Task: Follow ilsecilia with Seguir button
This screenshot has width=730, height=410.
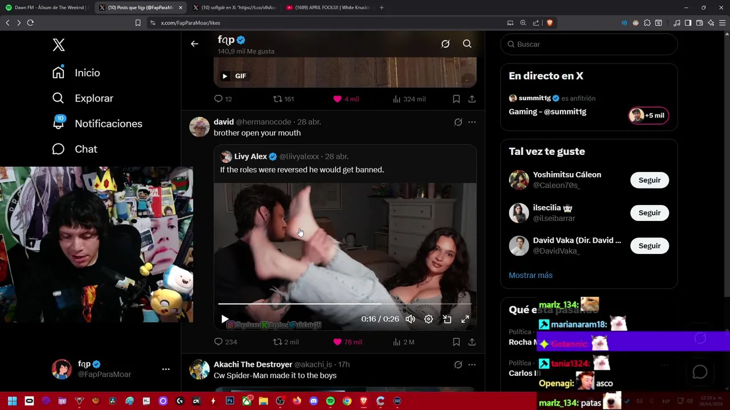Action: click(650, 213)
